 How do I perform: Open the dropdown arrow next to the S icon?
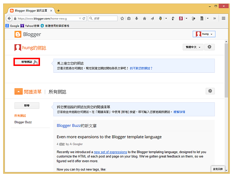(187, 18)
